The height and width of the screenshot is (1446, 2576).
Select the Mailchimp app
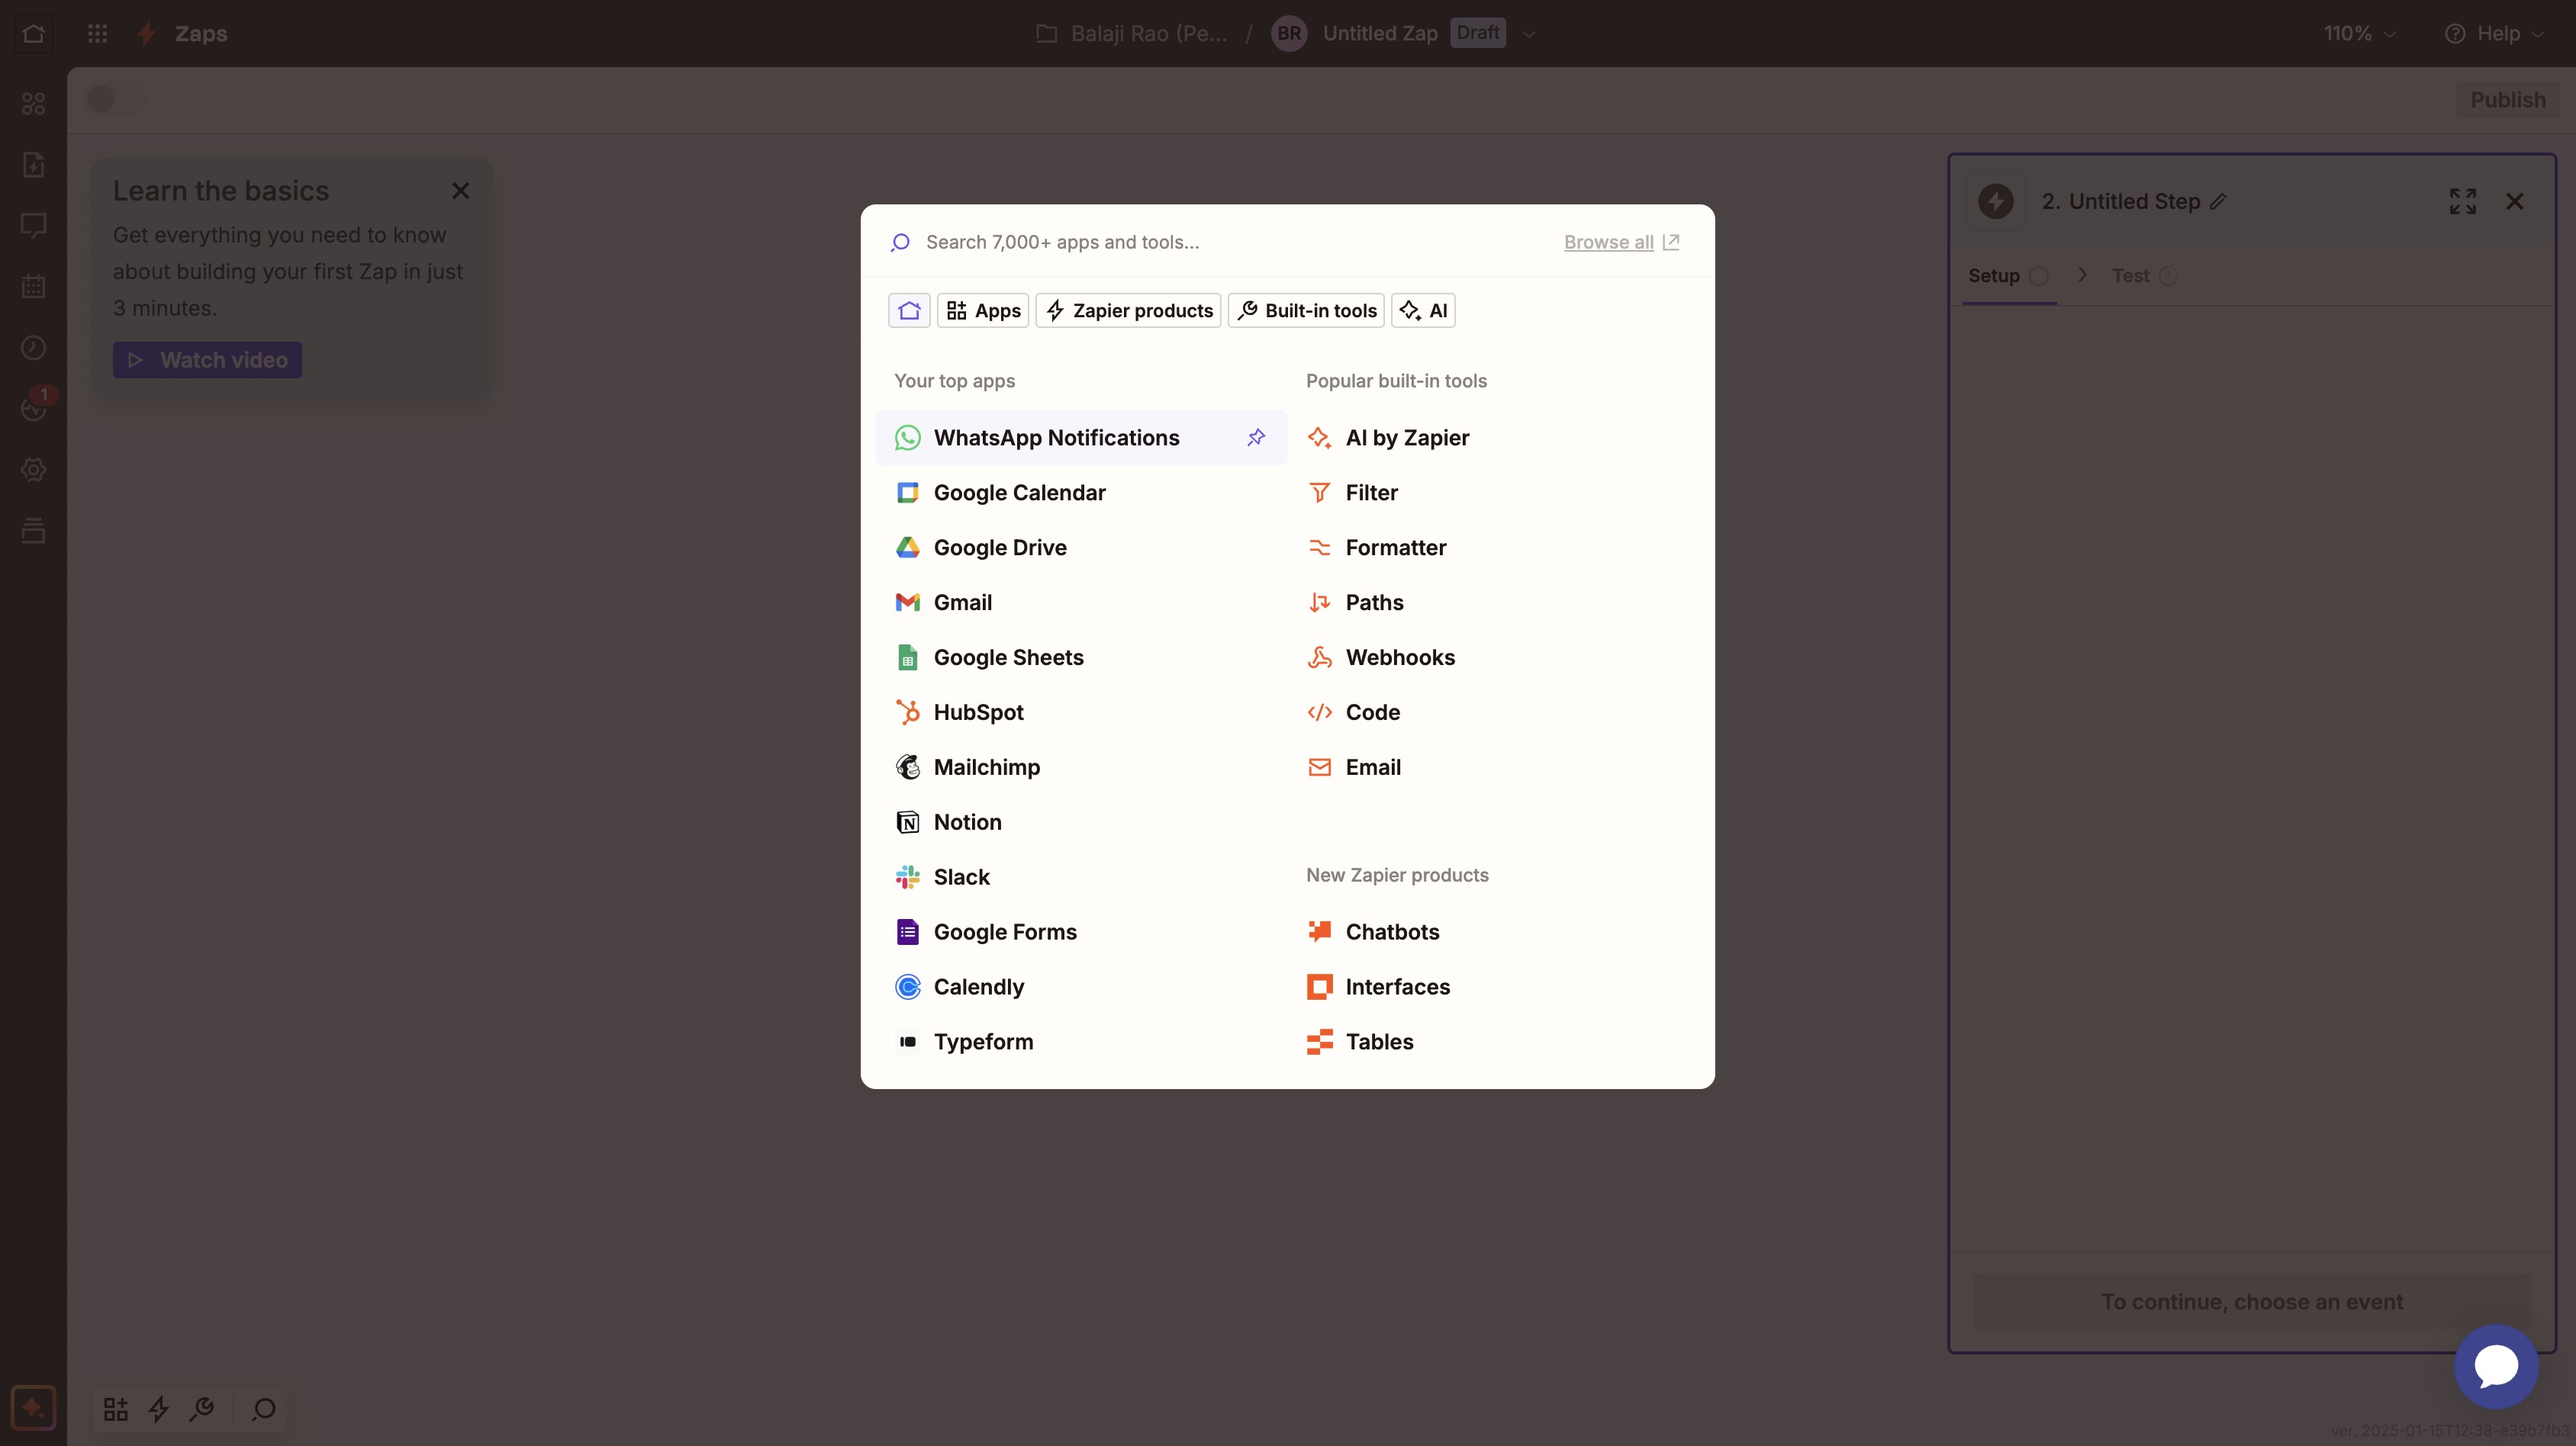coord(1080,767)
